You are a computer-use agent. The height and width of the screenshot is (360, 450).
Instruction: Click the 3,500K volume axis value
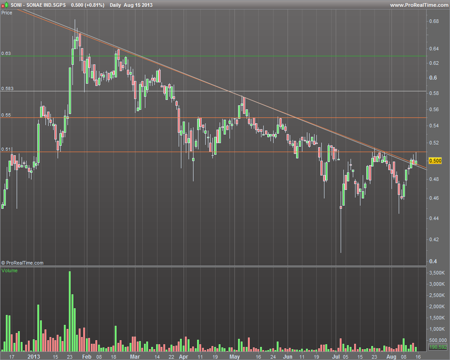point(437,273)
